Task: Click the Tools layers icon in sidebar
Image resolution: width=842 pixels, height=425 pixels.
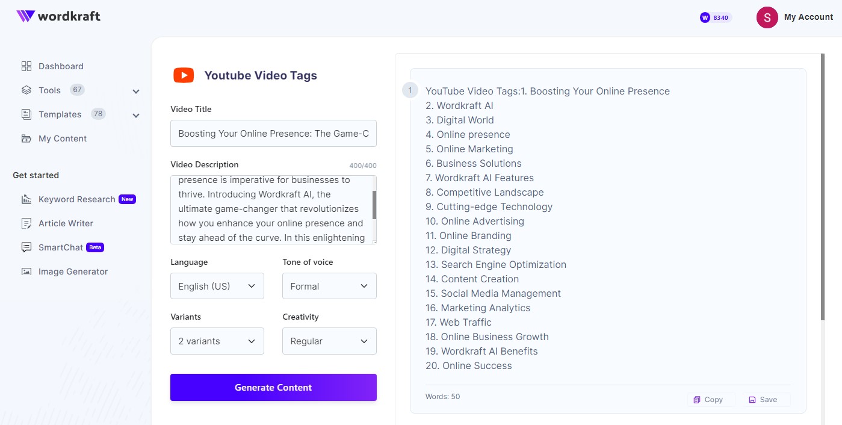Action: coord(26,90)
